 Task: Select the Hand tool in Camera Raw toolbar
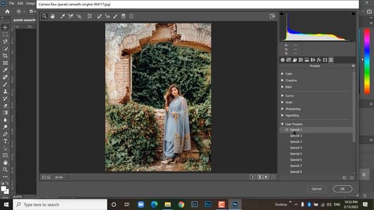[52, 16]
